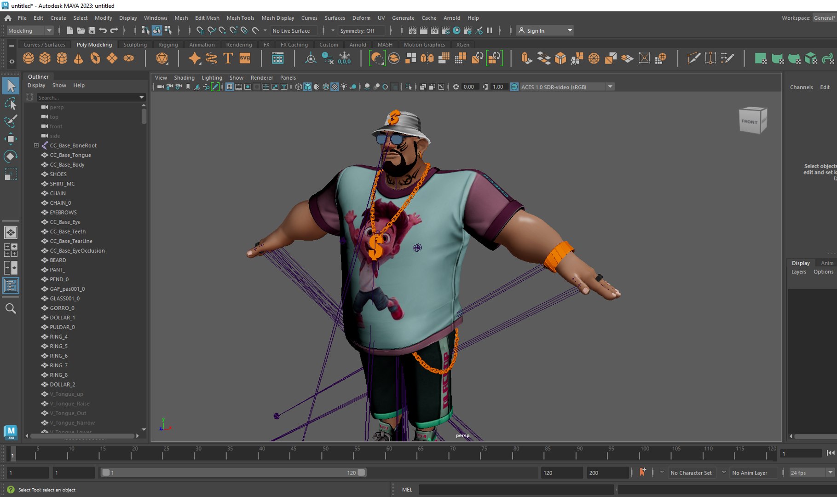
Task: Activate the Lasso select tool
Action: point(11,104)
